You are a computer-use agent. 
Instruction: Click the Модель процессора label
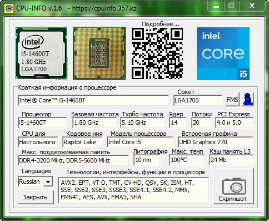click(x=138, y=134)
